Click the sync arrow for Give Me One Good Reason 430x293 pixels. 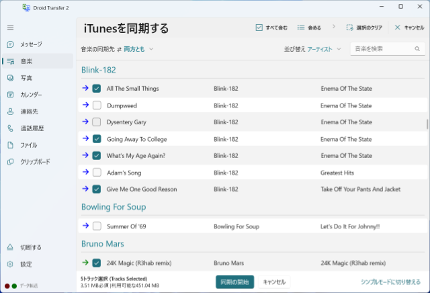[85, 189]
